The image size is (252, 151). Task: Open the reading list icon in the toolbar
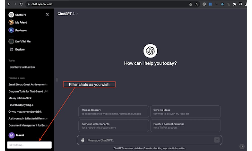tap(240, 4)
